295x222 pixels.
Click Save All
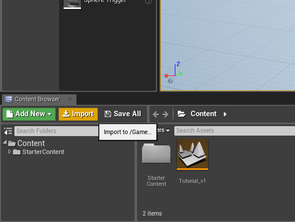[x=123, y=114]
